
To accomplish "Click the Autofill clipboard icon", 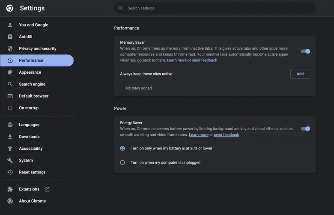I will 10,37.
